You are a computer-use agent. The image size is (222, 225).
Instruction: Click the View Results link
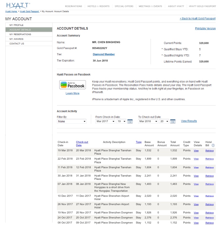point(189,121)
